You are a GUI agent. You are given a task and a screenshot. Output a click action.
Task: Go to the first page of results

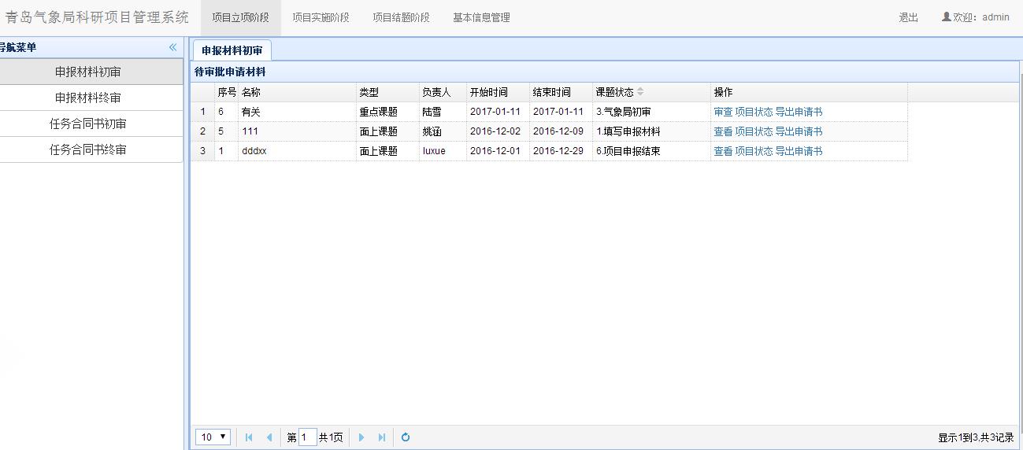pos(249,437)
